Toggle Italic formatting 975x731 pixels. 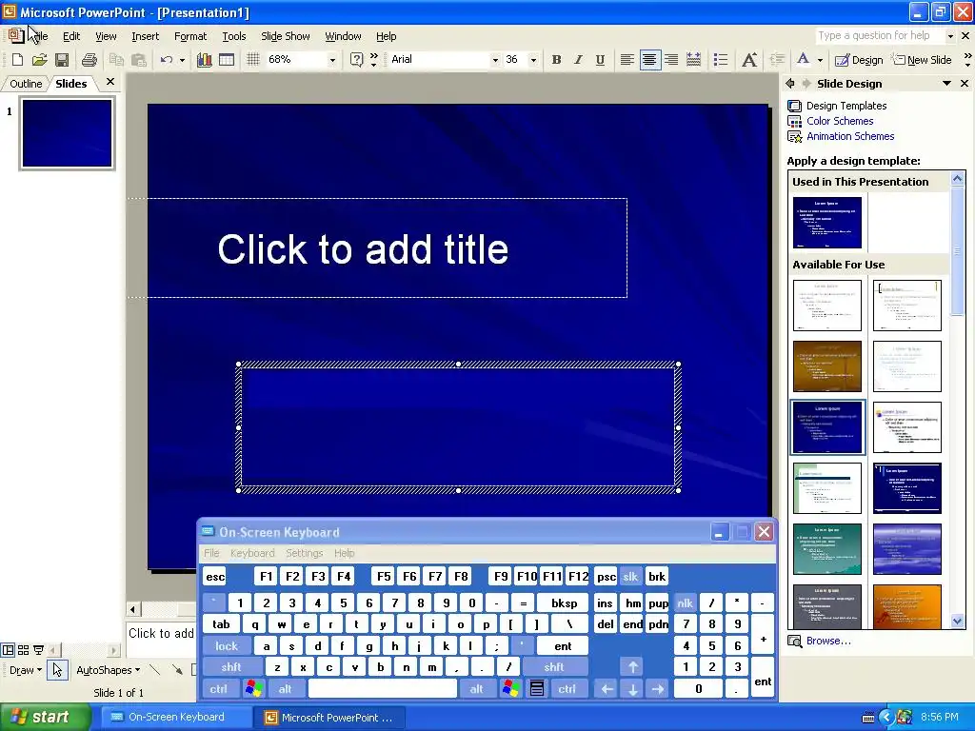click(578, 60)
